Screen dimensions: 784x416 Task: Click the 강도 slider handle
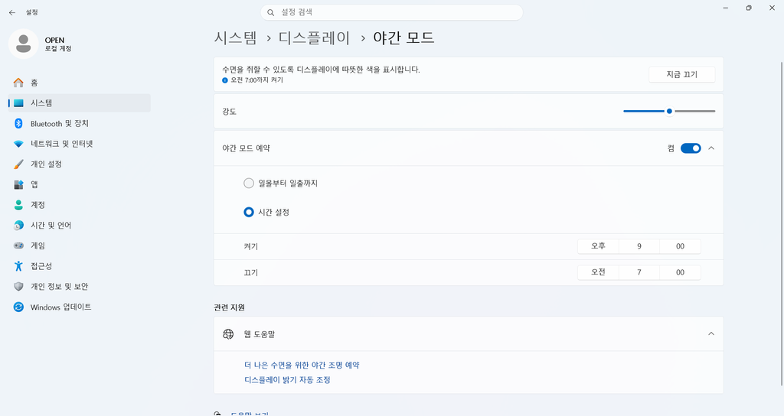click(x=669, y=112)
